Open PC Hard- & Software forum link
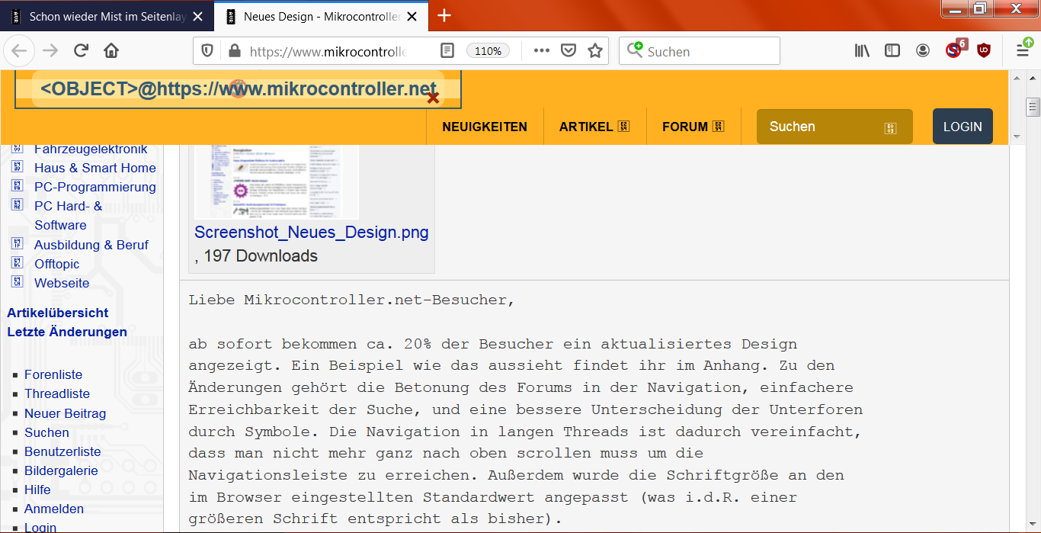The height and width of the screenshot is (533, 1041). [68, 216]
